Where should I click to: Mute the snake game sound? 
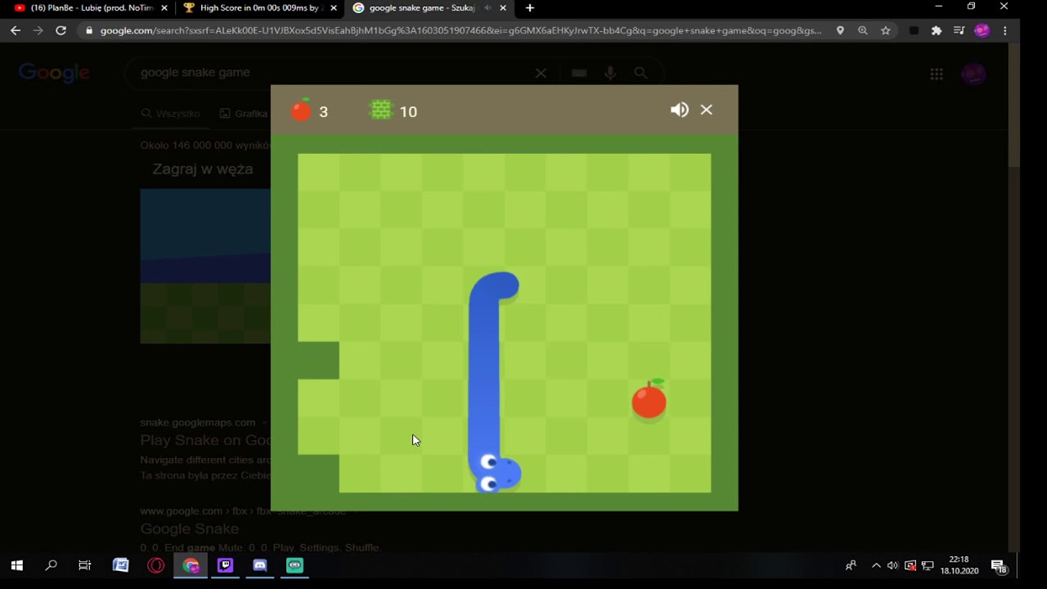click(x=679, y=110)
